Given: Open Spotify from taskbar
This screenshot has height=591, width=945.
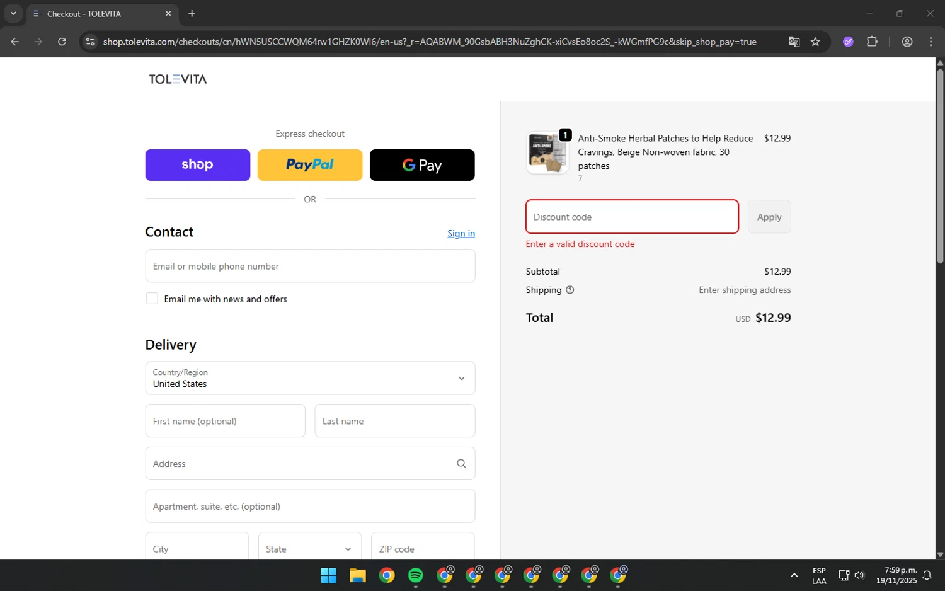Looking at the screenshot, I should coord(416,575).
